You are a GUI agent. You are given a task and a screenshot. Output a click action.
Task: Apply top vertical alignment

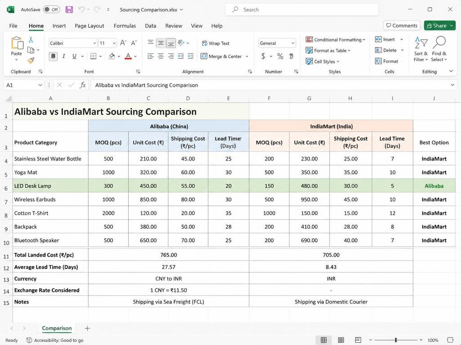(150, 43)
